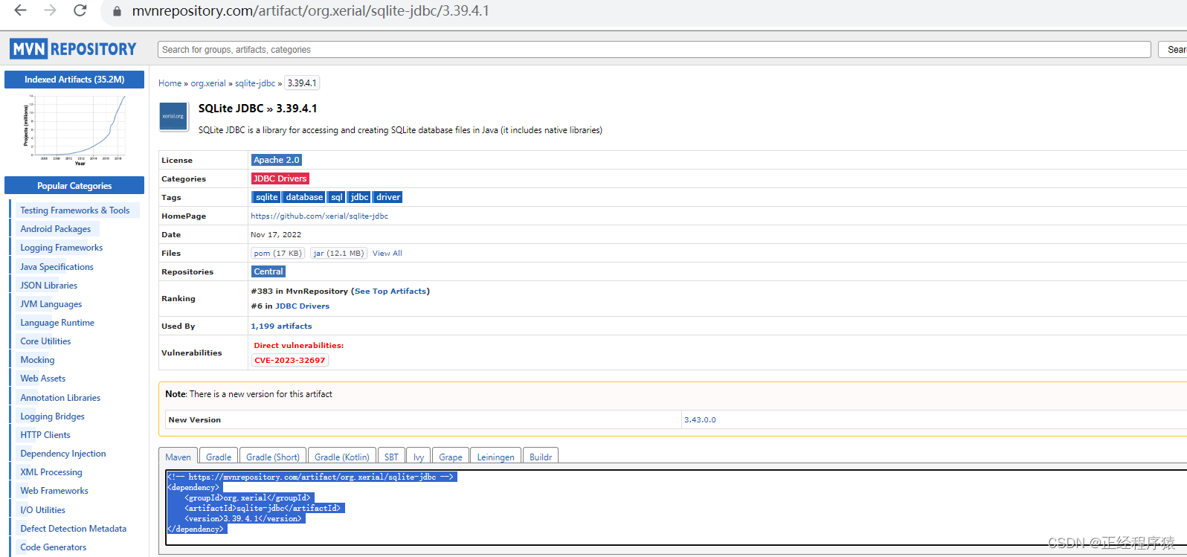
Task: Click the Indexed Artifacts (35.2M) header
Action: coord(74,80)
